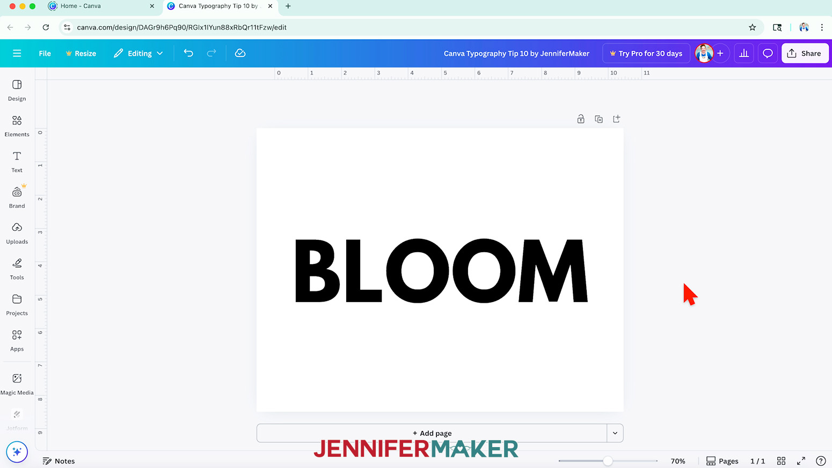
Task: Undo the last action
Action: [188, 53]
